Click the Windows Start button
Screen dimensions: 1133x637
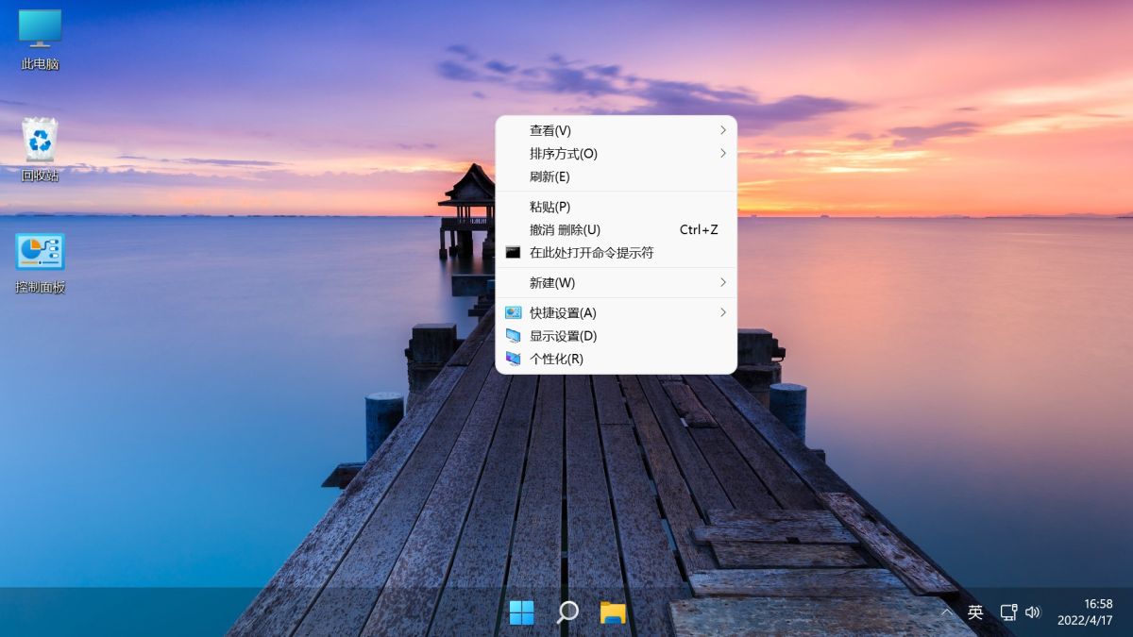click(522, 612)
